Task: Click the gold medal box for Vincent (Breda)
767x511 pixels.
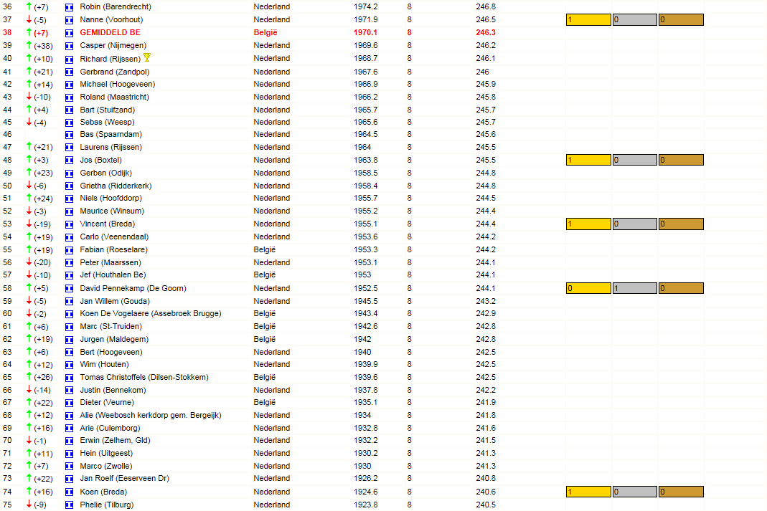Action: 588,224
